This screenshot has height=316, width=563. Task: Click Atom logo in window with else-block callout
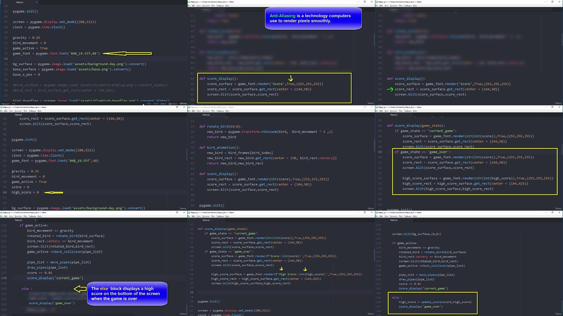point(1,213)
